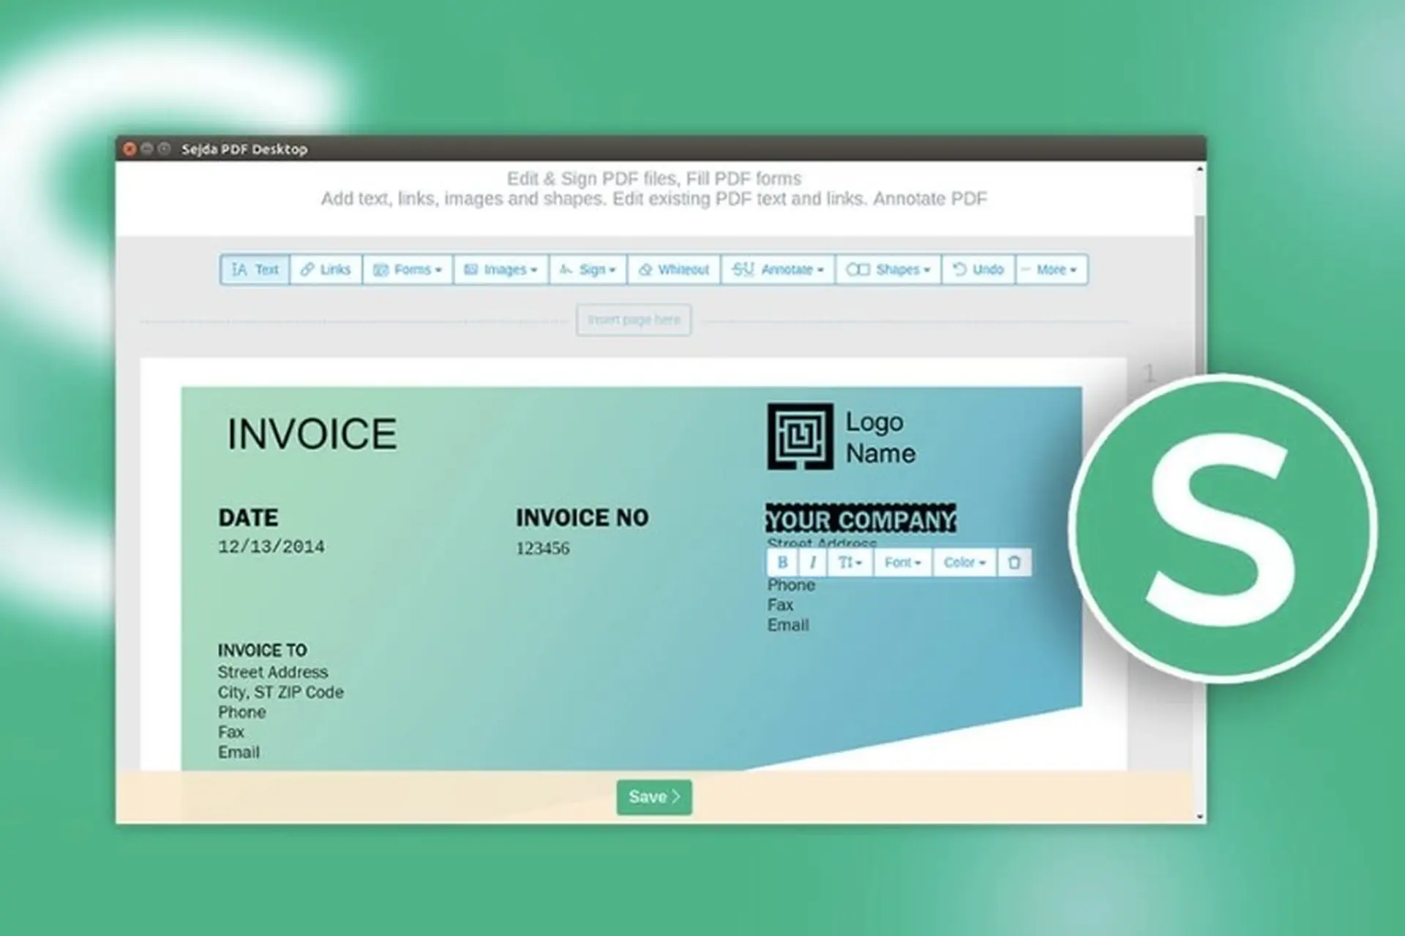This screenshot has width=1405, height=936.
Task: Select the Text tool in toolbar
Action: click(255, 269)
